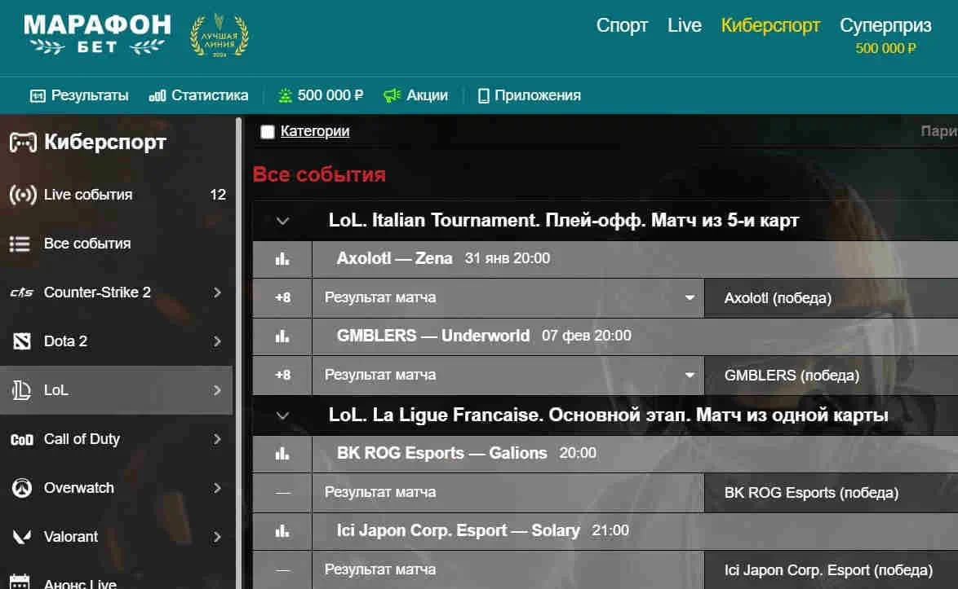Open the Киберспорт top menu item
Viewport: 958px width, 589px height.
tap(770, 25)
